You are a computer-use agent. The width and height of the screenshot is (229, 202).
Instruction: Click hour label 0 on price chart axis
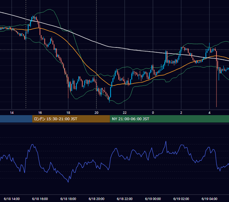[153, 113]
